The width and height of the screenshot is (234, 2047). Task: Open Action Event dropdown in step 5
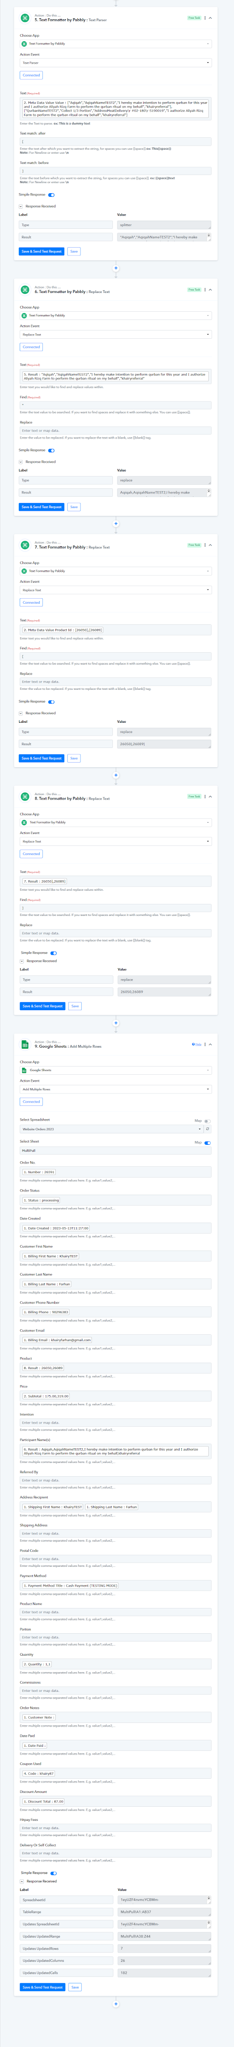point(116,63)
